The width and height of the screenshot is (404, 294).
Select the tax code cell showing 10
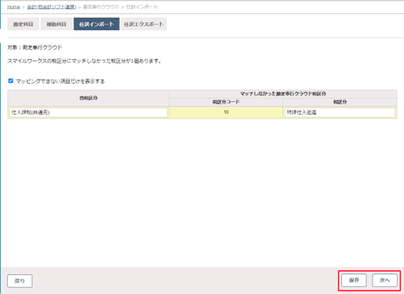pos(226,112)
